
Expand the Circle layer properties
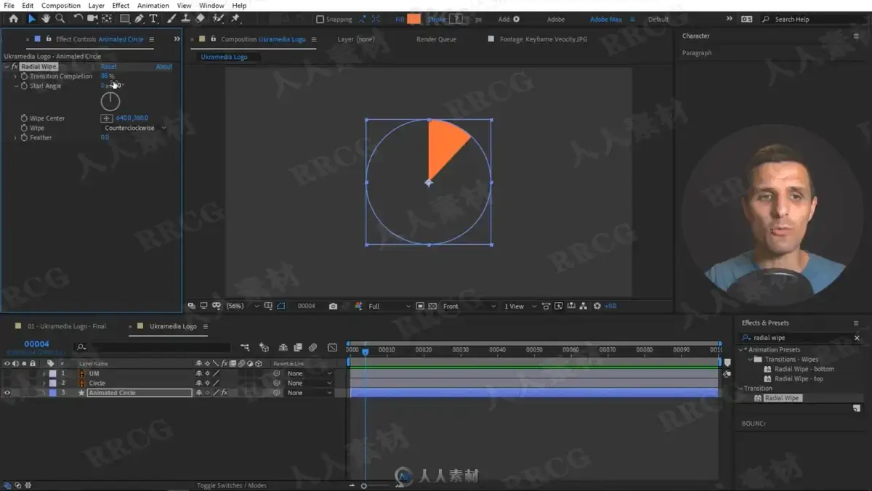pyautogui.click(x=44, y=384)
